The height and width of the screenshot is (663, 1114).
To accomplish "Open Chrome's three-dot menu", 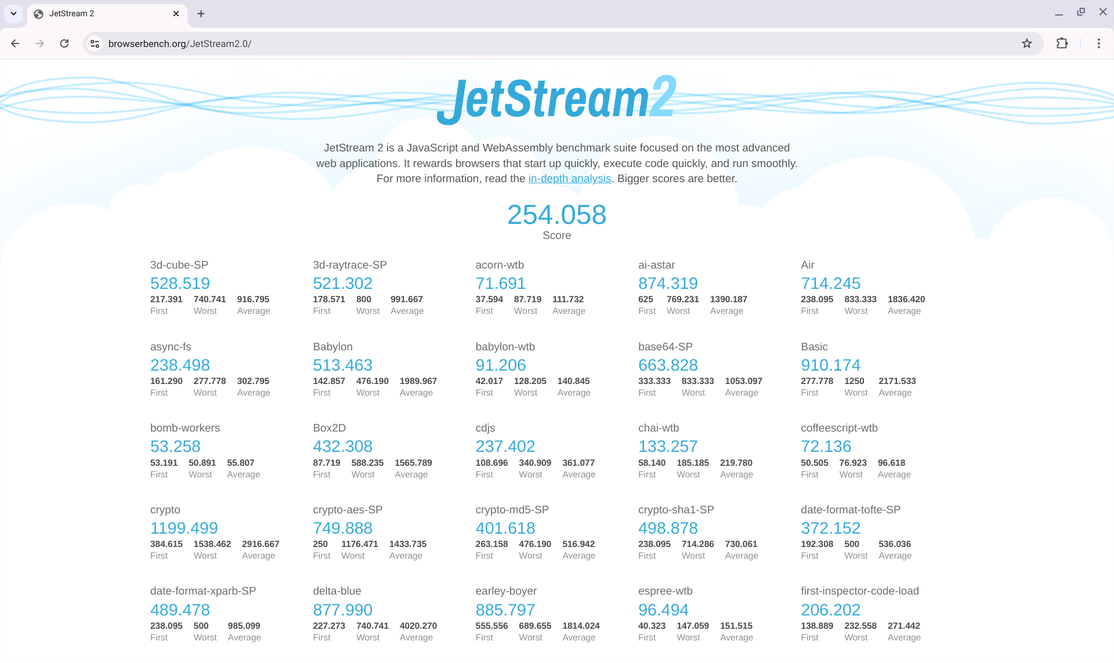I will [1098, 44].
